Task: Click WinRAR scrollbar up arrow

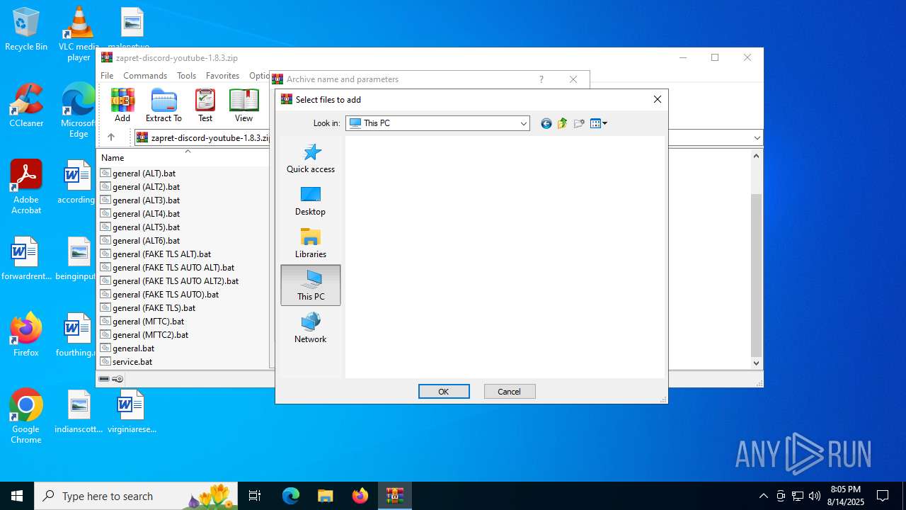Action: point(757,156)
